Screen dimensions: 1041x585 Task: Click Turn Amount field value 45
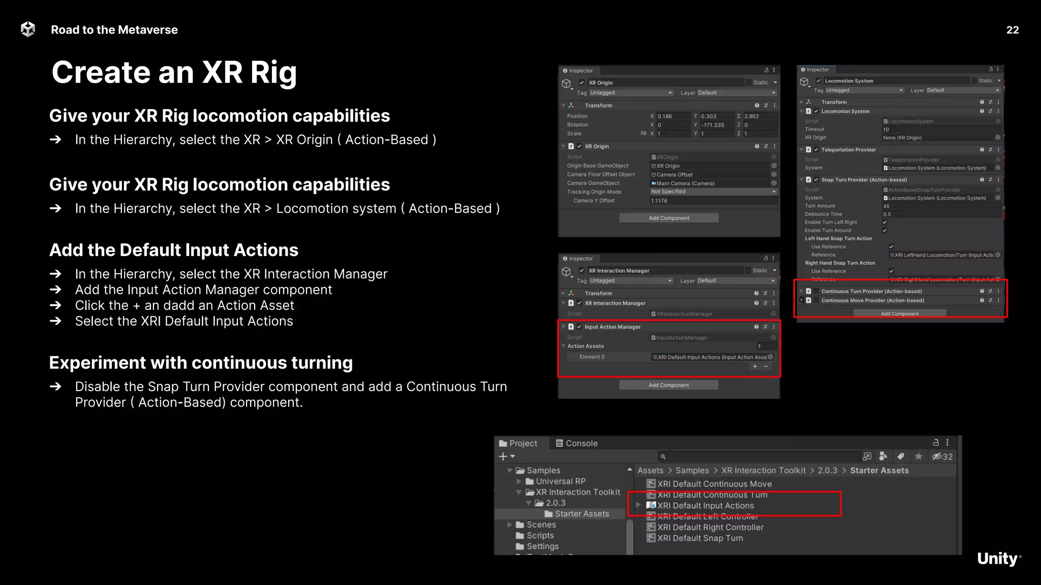[x=942, y=206]
